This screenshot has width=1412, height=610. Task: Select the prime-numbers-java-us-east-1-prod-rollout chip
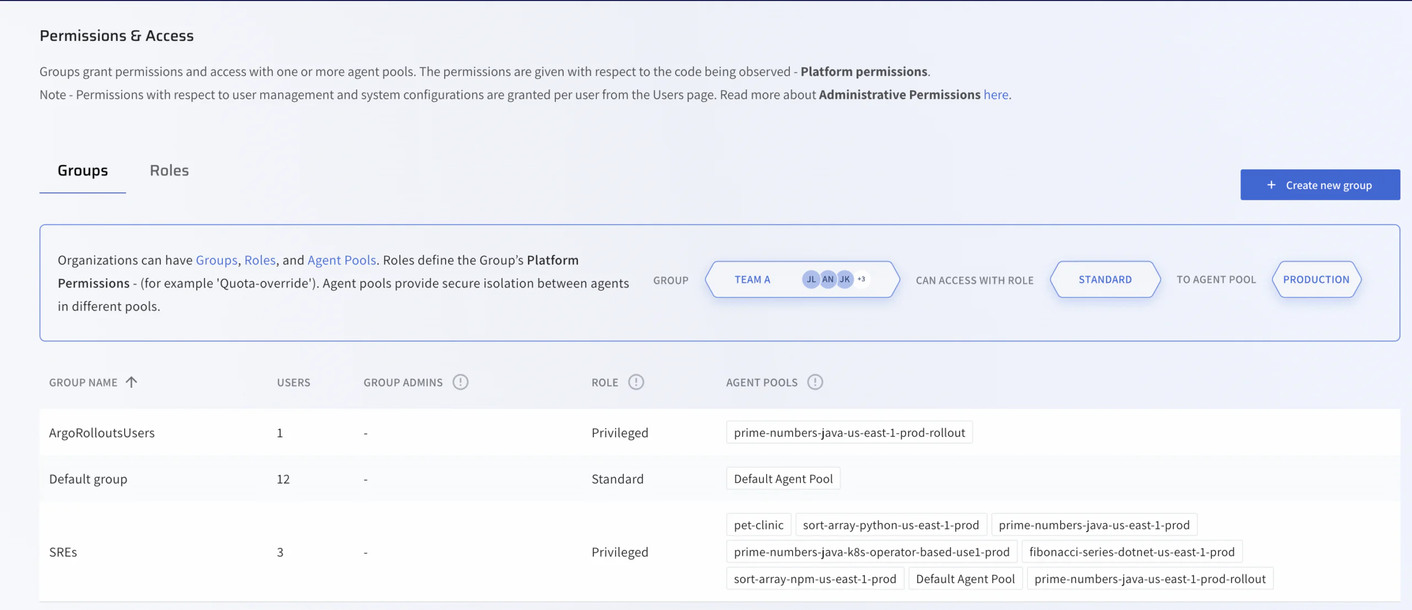[849, 432]
